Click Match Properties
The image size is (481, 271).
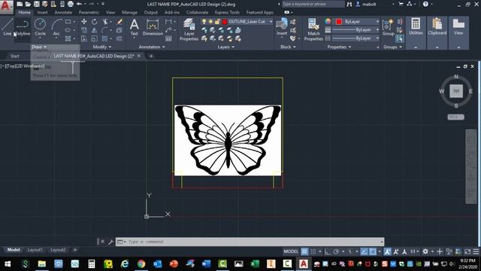pyautogui.click(x=313, y=29)
